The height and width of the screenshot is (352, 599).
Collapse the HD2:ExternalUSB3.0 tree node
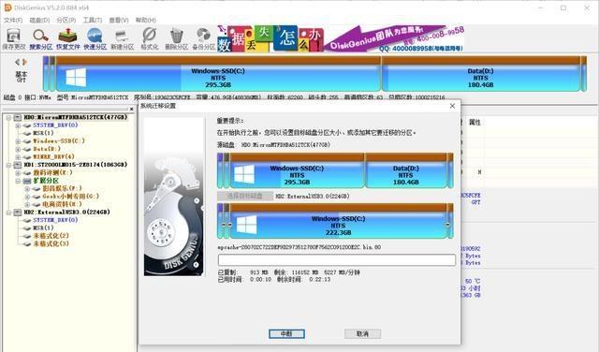tap(8, 213)
